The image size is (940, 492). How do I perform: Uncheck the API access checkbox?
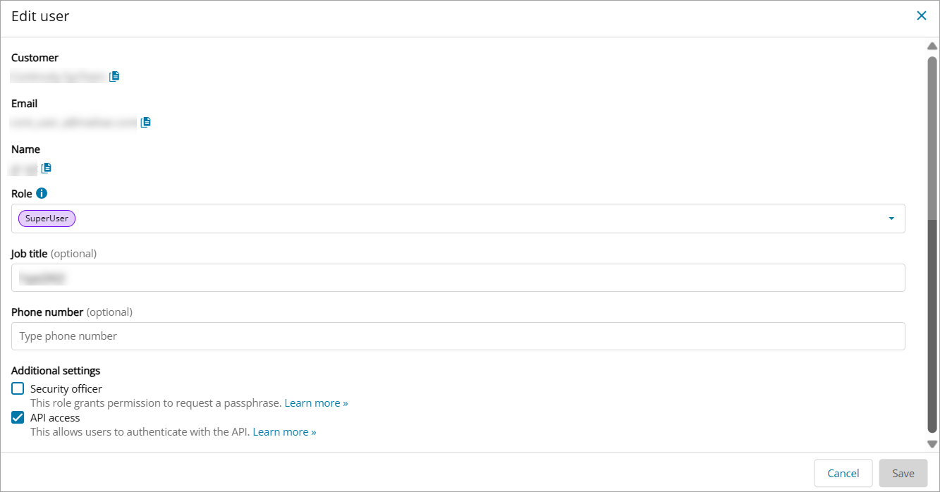click(x=18, y=417)
